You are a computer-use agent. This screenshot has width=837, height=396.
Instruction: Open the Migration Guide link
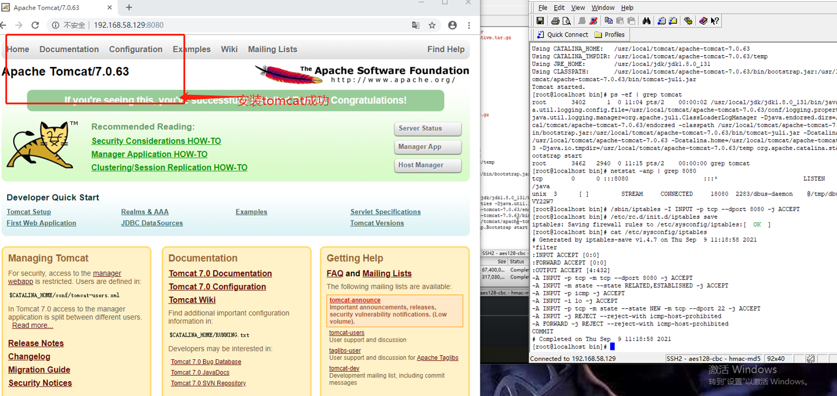tap(39, 370)
